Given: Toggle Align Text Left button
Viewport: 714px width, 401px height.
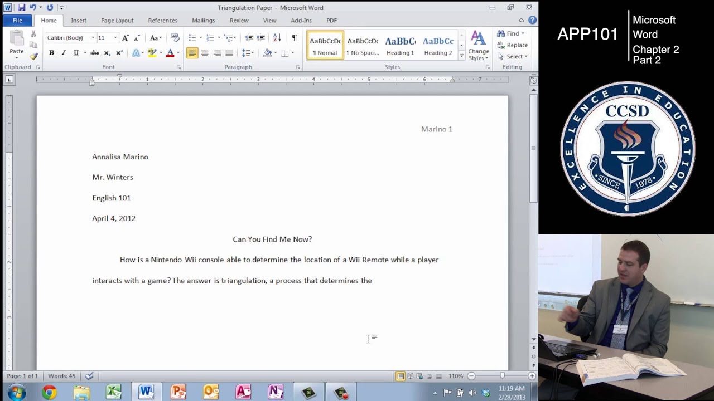Looking at the screenshot, I should pos(192,53).
